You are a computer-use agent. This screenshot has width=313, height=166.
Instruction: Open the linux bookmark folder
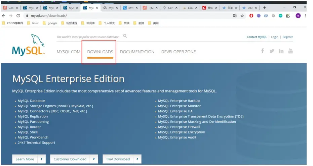click(x=33, y=23)
